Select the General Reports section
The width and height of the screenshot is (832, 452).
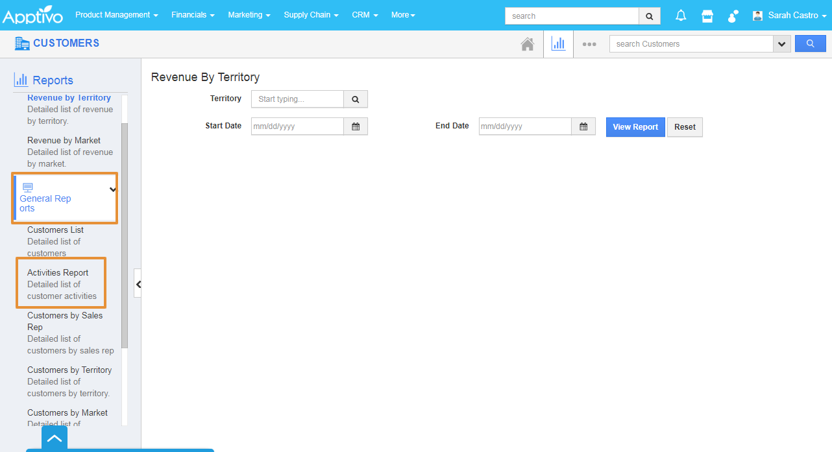(x=65, y=198)
